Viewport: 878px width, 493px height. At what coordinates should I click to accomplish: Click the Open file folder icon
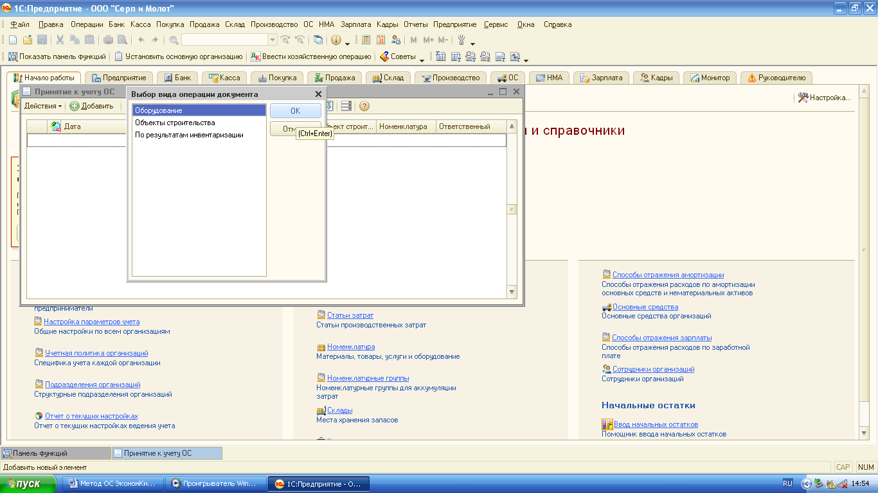(27, 40)
